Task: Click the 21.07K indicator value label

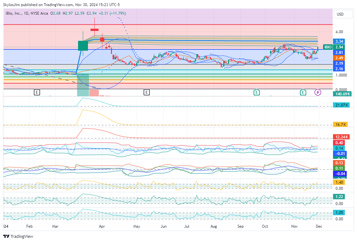Action: pyautogui.click(x=341, y=105)
